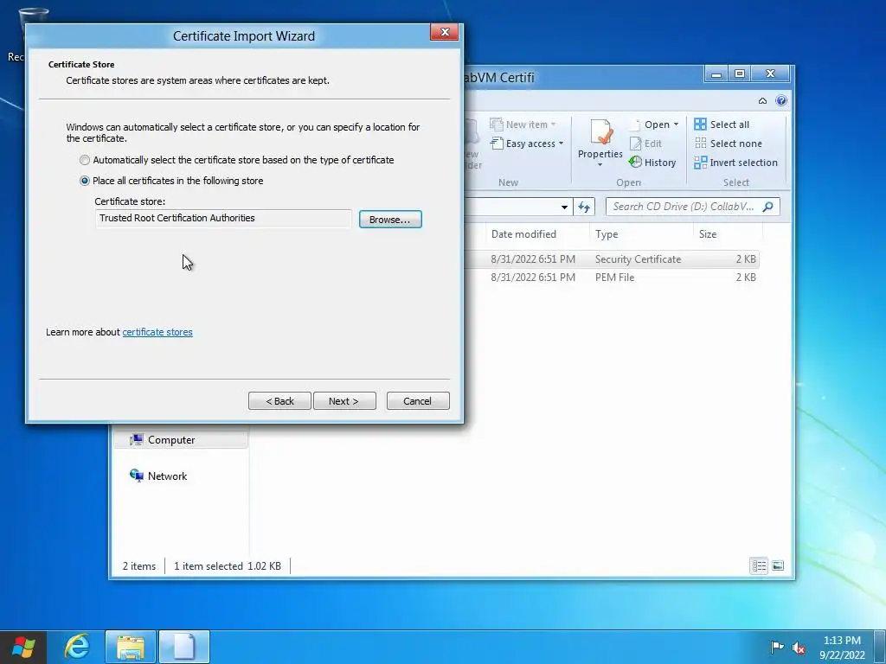The height and width of the screenshot is (664, 886).
Task: Close the Certificate Import Wizard dialog
Action: [x=444, y=32]
